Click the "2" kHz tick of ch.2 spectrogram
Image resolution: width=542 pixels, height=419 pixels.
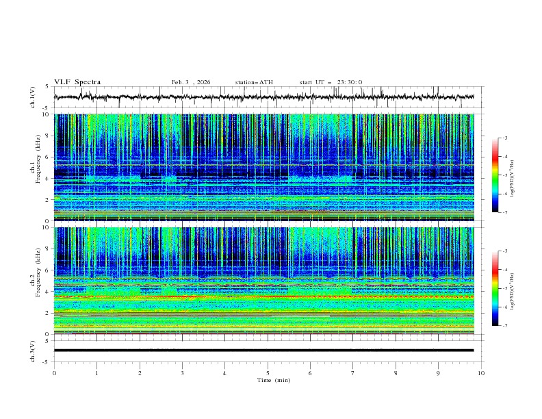point(48,313)
